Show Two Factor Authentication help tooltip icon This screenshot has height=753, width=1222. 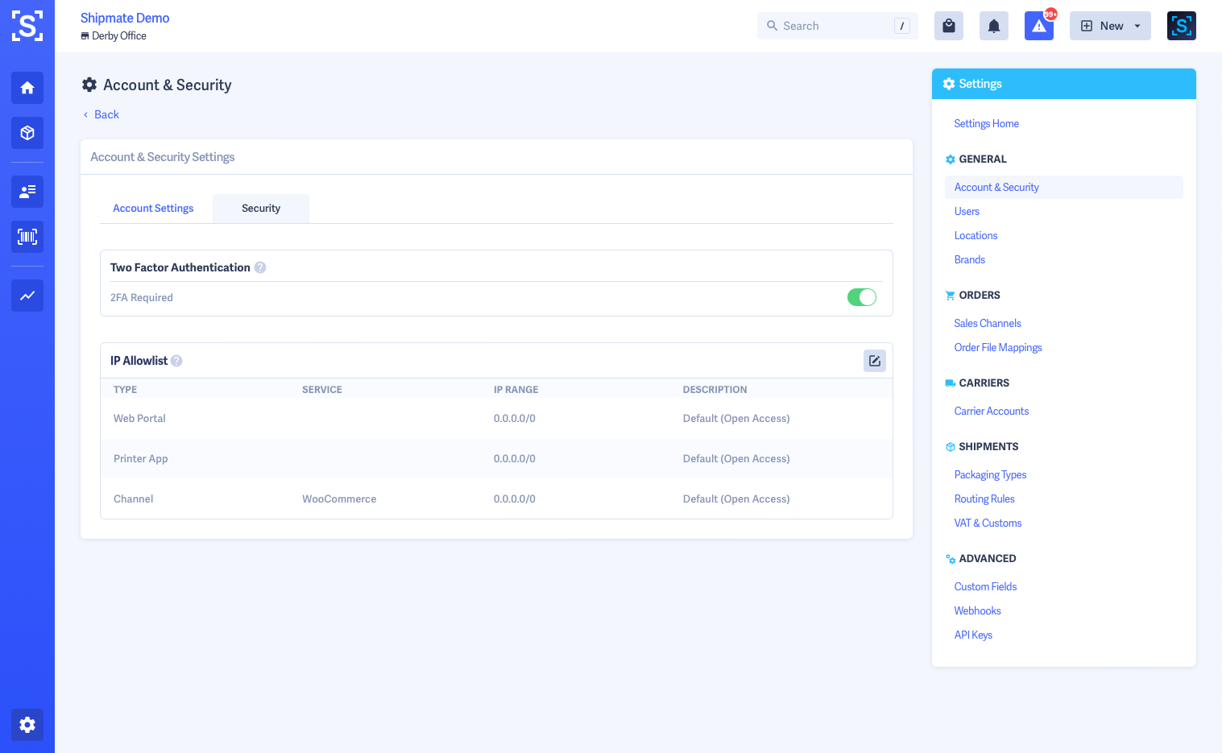[260, 267]
